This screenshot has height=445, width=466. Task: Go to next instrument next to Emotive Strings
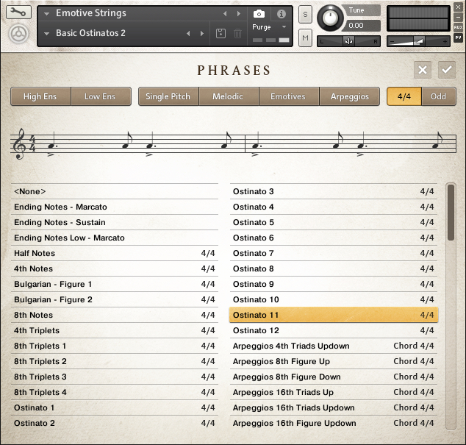[x=238, y=14]
